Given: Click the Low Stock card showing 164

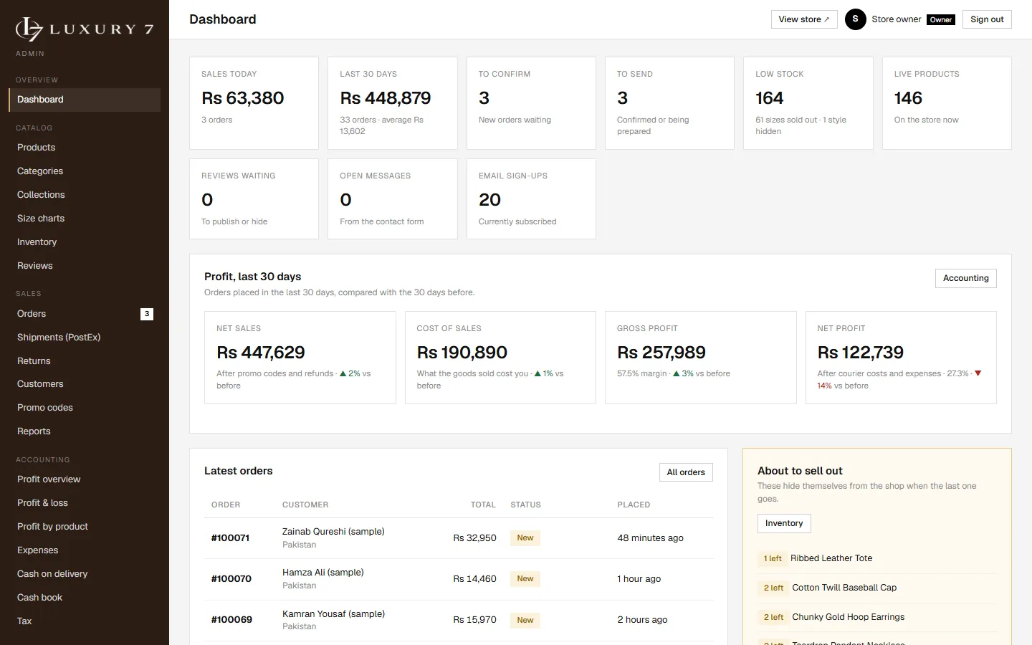Looking at the screenshot, I should [x=808, y=103].
